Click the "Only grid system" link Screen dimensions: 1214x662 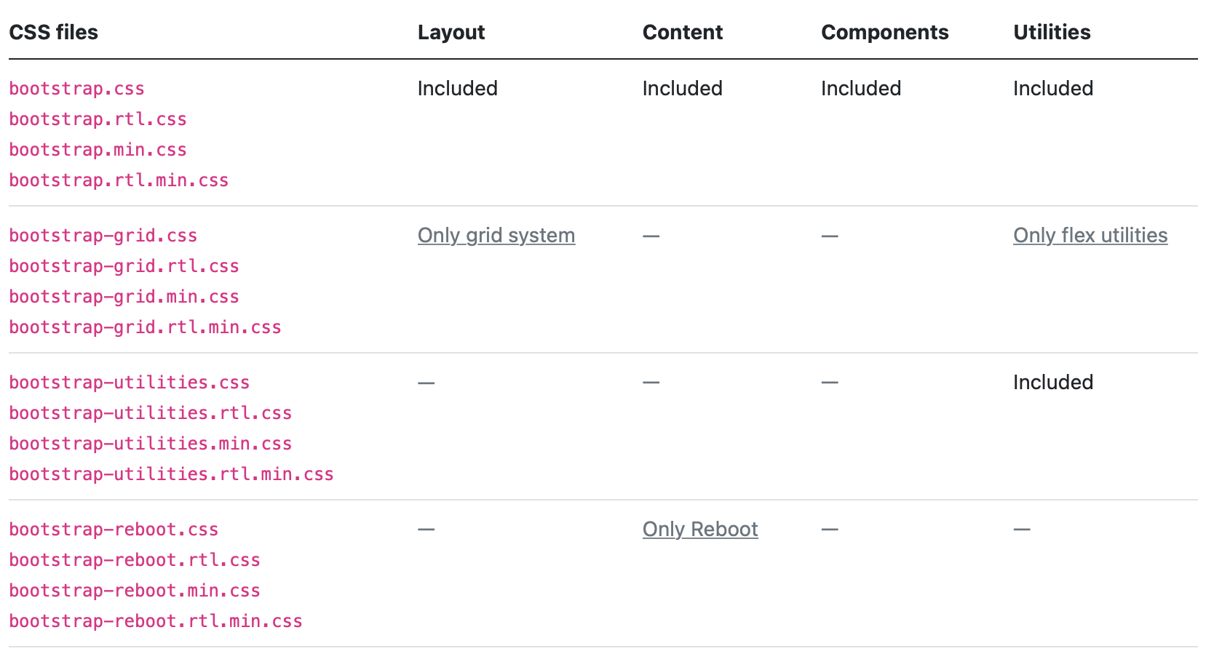coord(496,236)
